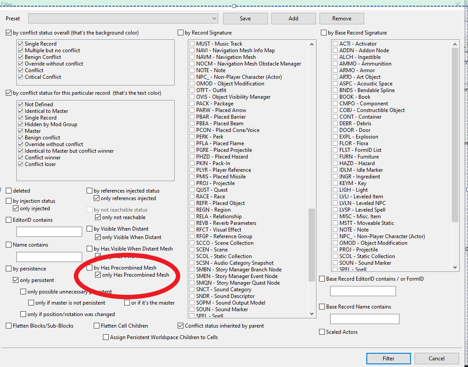The image size is (468, 367).
Task: Enable by Visible When Distant checkbox
Action: pyautogui.click(x=90, y=229)
